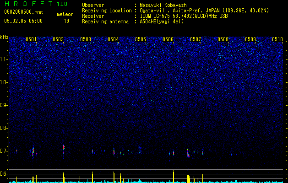Click the 0.6 kHz frequency tick label
This screenshot has height=183, width=288.
pos(4,174)
